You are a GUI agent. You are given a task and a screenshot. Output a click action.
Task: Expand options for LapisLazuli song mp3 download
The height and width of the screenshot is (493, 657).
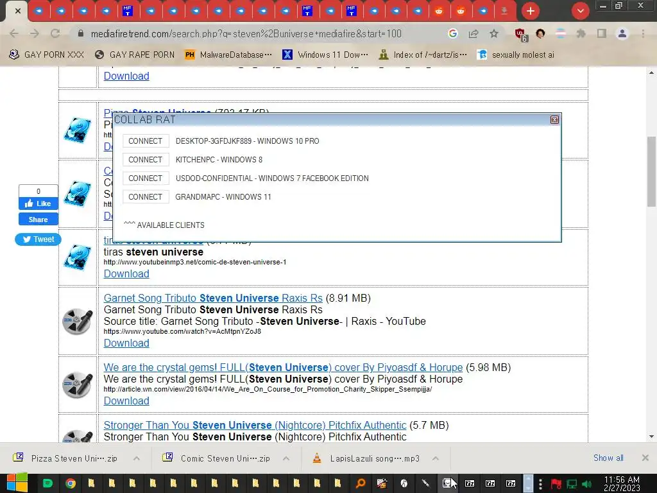pos(436,458)
